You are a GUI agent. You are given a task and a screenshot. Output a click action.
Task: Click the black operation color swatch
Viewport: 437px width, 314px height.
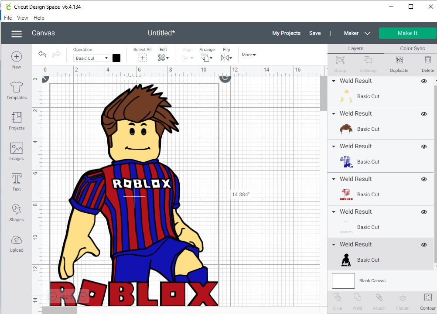click(116, 58)
